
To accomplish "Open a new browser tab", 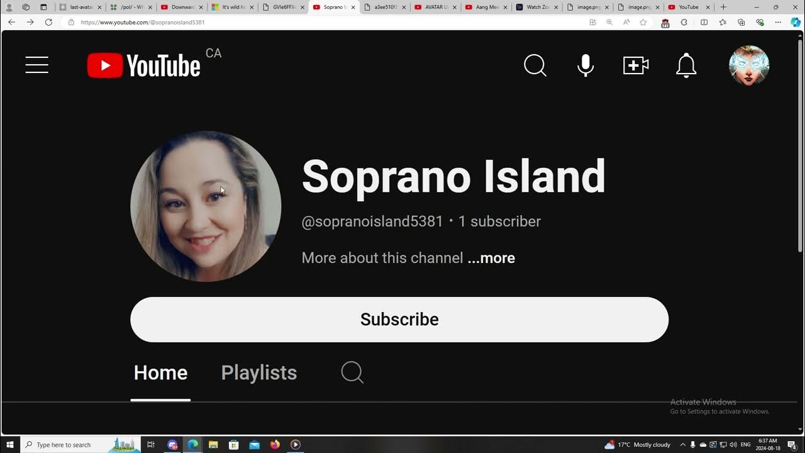I will point(723,7).
